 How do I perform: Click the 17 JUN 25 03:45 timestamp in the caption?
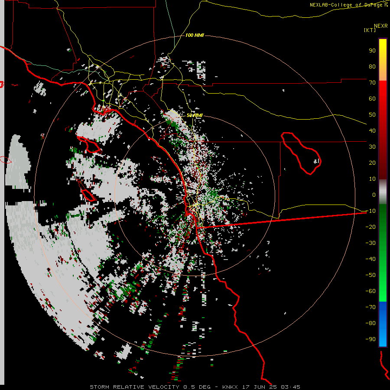pyautogui.click(x=271, y=387)
